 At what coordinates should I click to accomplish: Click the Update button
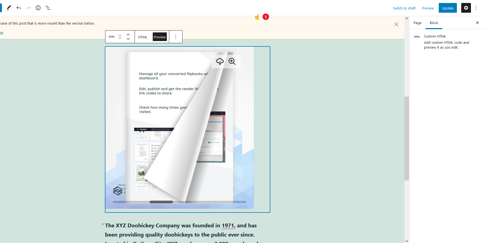(447, 8)
